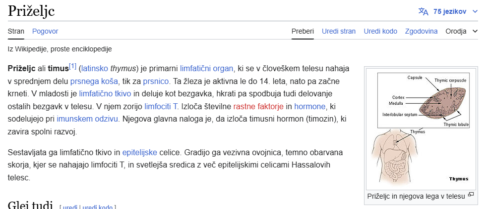Select the Preberi view tab
Image resolution: width=486 pixels, height=209 pixels.
[303, 31]
